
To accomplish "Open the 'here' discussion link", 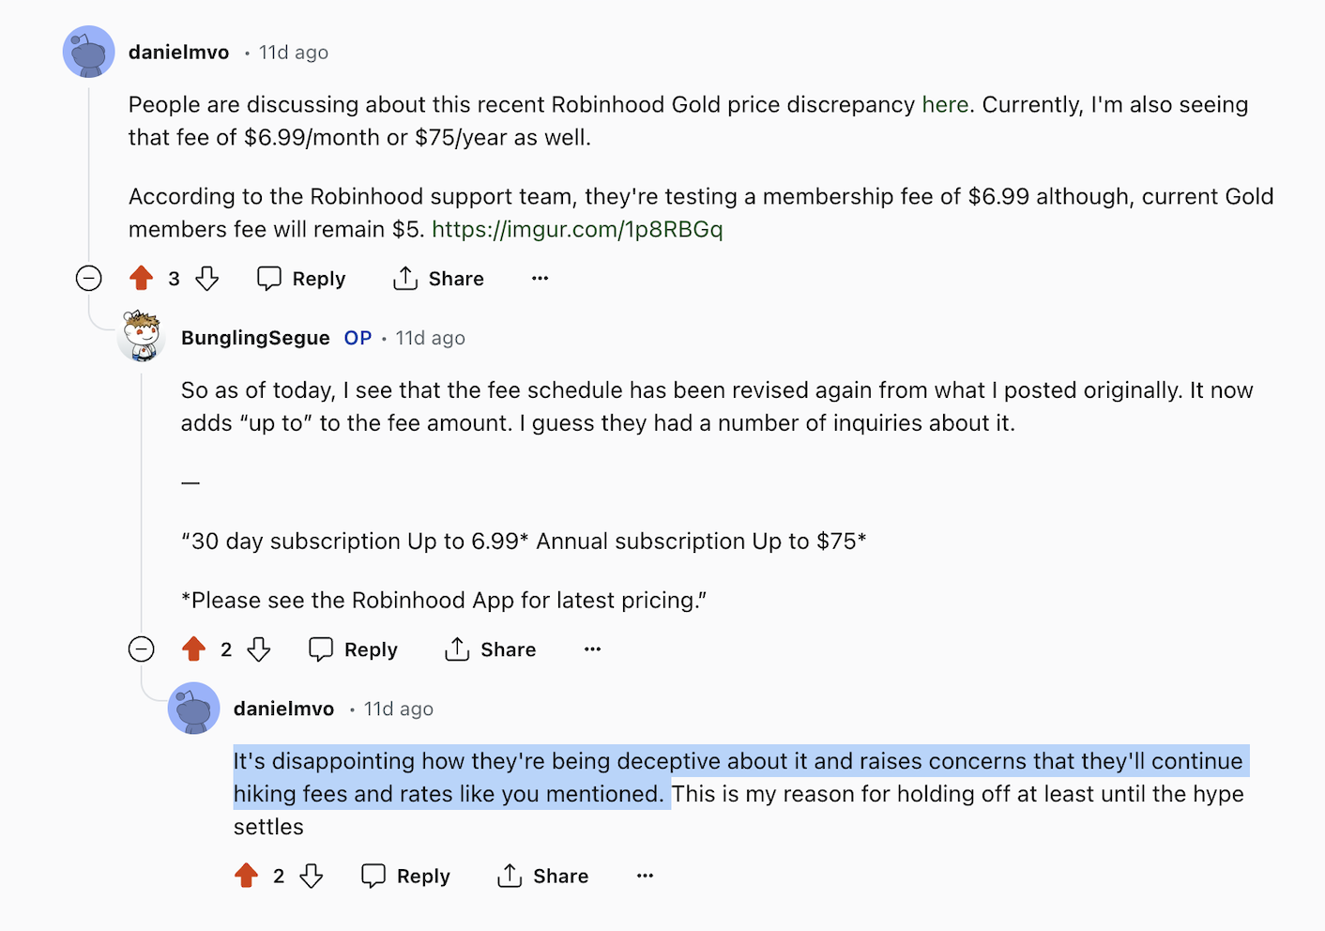I will click(945, 104).
